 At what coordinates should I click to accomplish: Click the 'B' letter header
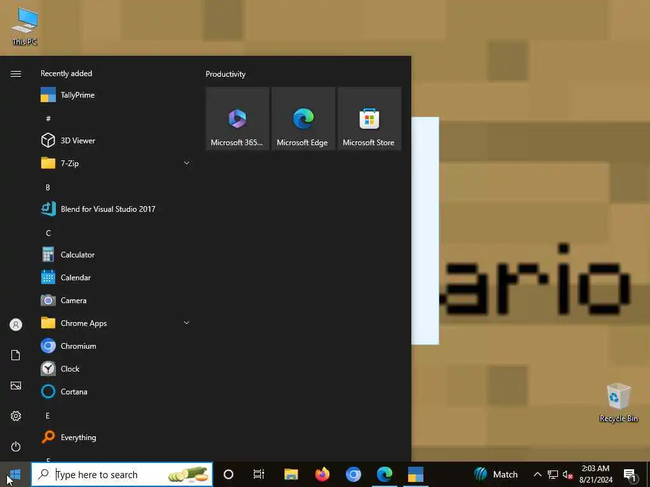point(48,187)
